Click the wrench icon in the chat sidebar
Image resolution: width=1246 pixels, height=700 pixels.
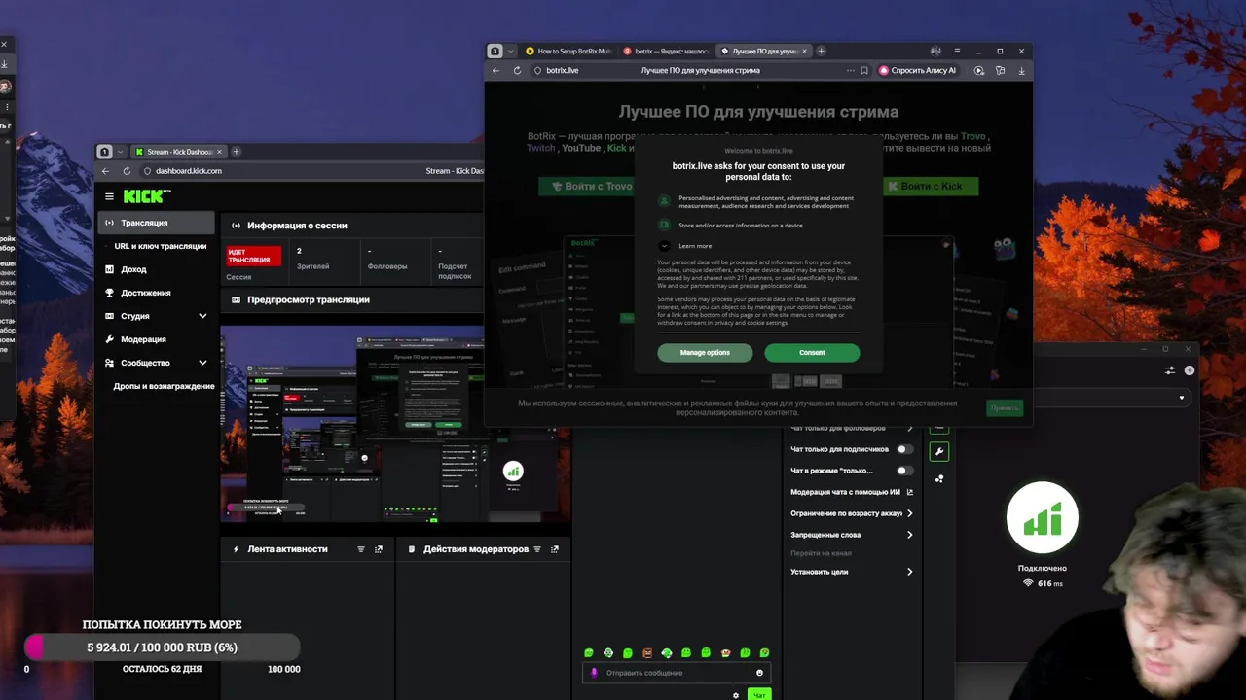(939, 451)
